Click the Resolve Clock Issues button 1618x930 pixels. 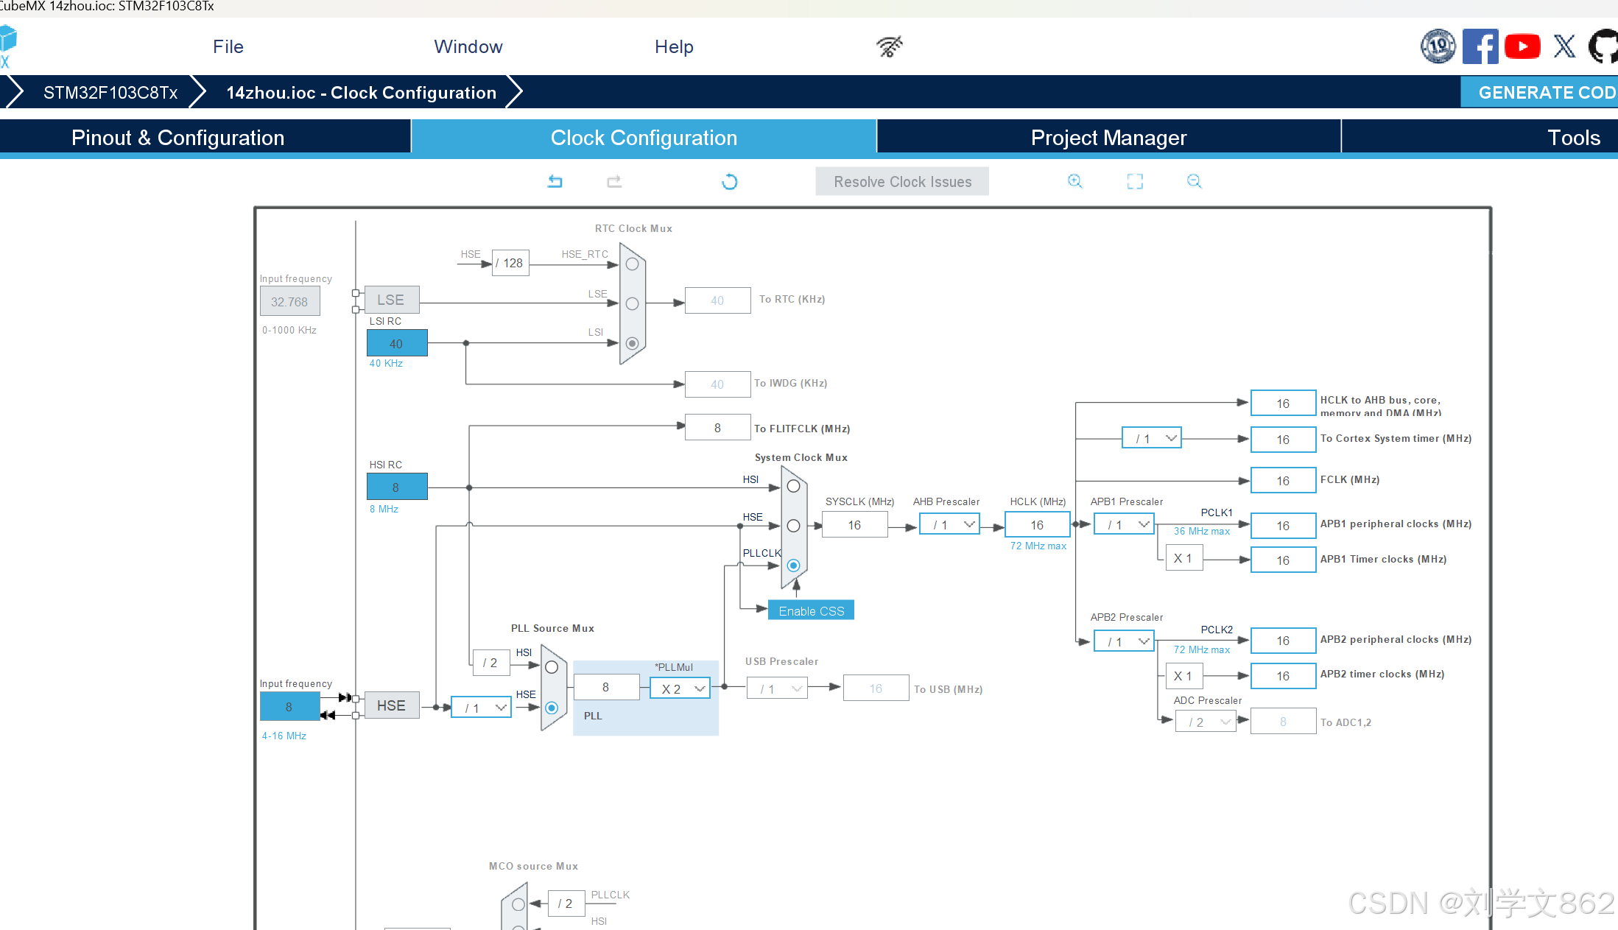tap(902, 182)
